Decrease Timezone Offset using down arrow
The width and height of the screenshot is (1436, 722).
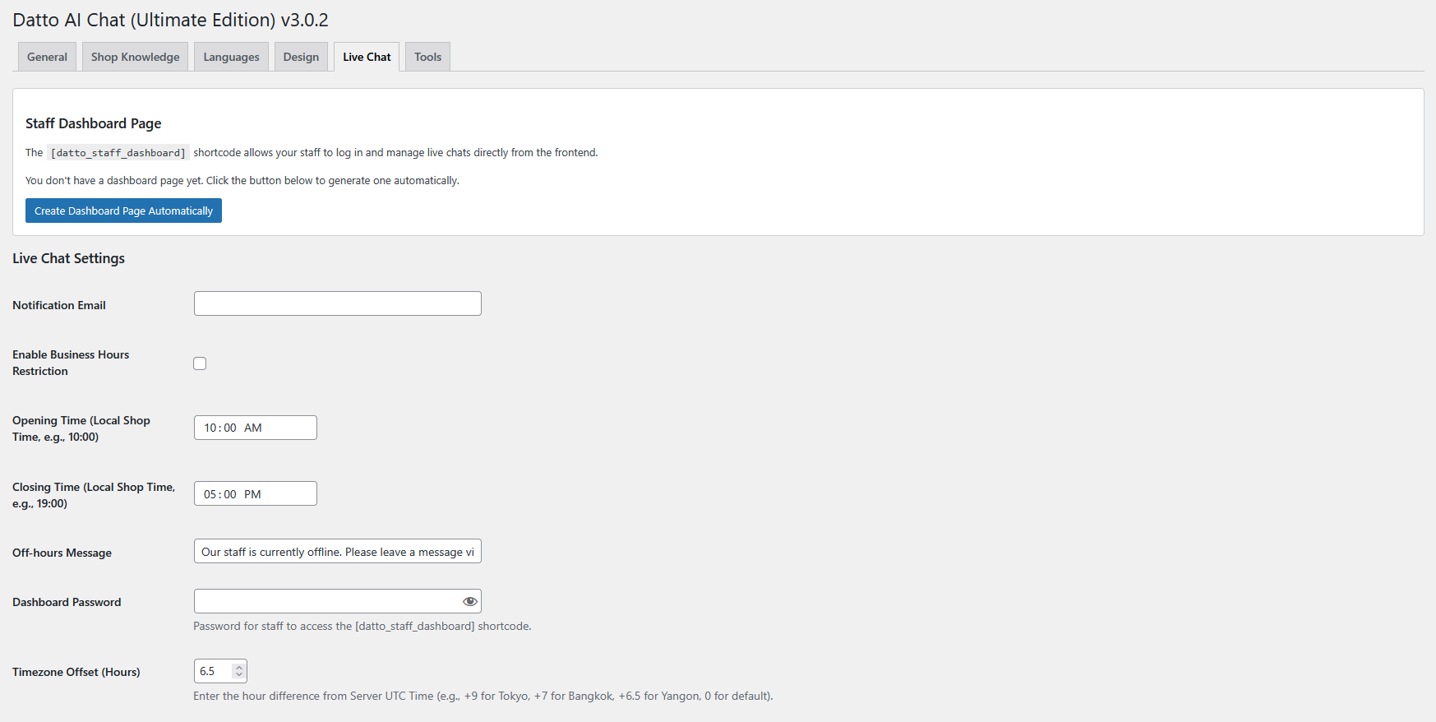239,675
